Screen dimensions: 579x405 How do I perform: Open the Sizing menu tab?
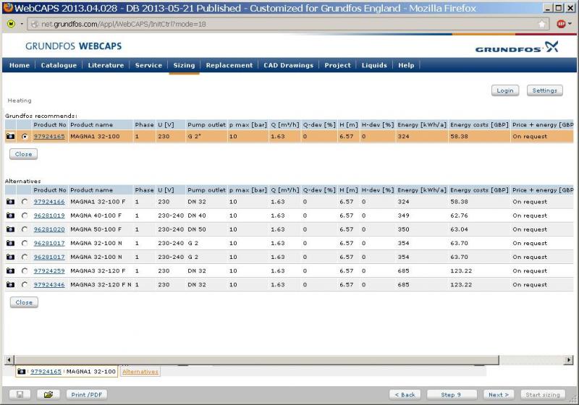click(184, 65)
